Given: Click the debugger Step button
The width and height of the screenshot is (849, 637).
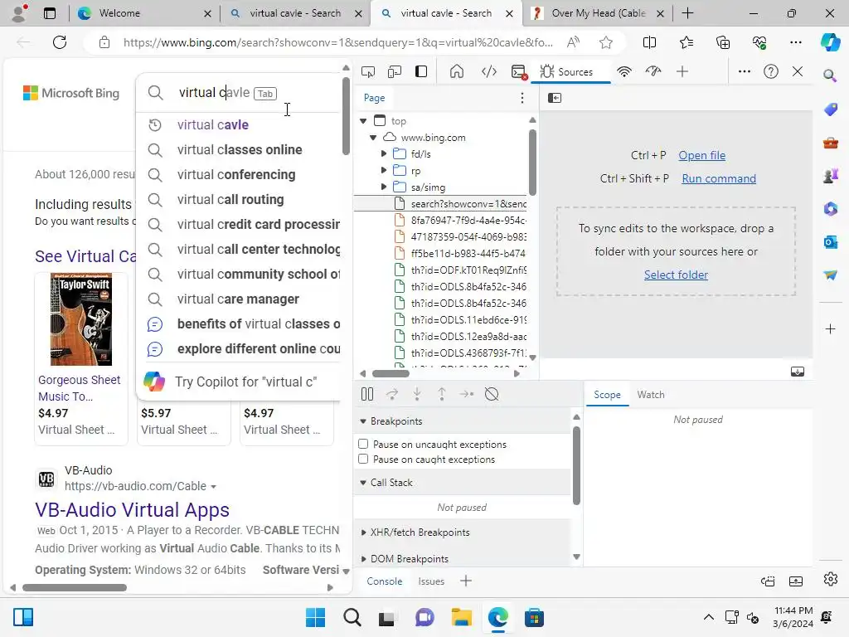Looking at the screenshot, I should [x=467, y=394].
